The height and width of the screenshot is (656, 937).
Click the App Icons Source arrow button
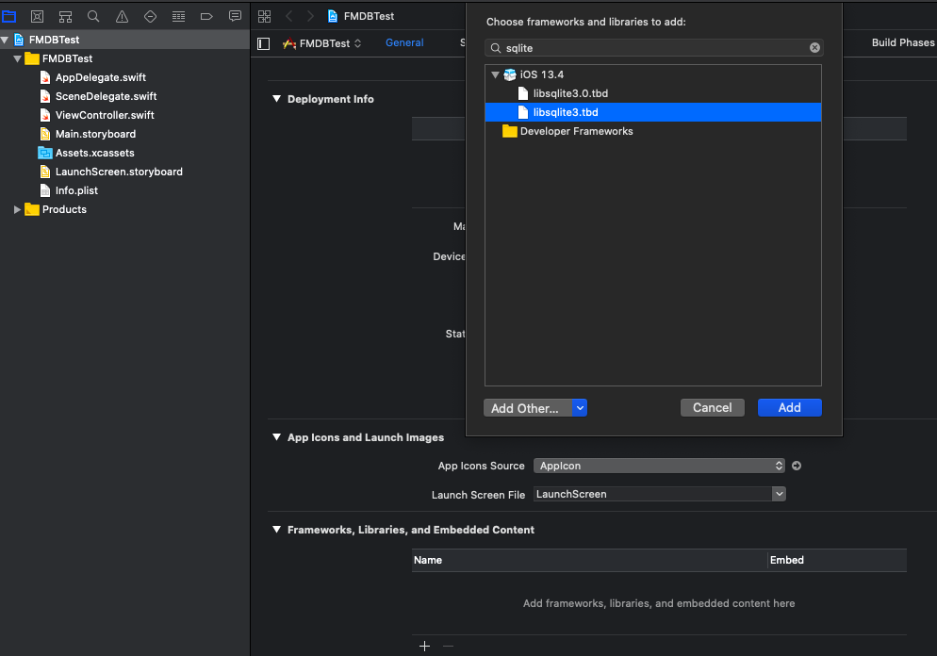[x=797, y=466]
